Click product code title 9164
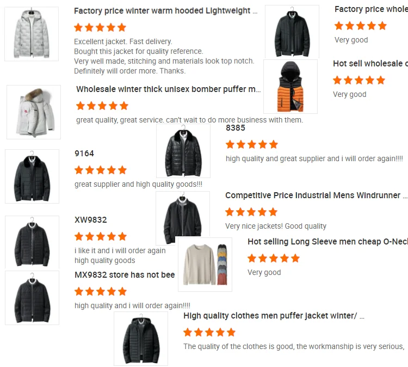408x367 pixels. point(84,154)
